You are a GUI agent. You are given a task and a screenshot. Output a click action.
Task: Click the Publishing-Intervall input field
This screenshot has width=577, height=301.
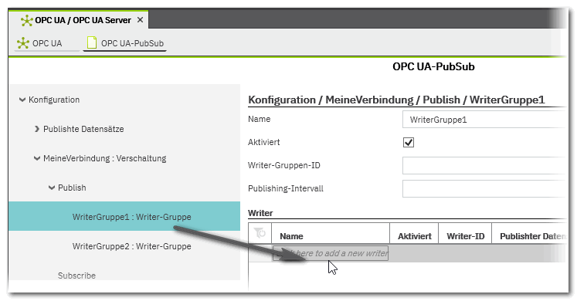coord(484,188)
